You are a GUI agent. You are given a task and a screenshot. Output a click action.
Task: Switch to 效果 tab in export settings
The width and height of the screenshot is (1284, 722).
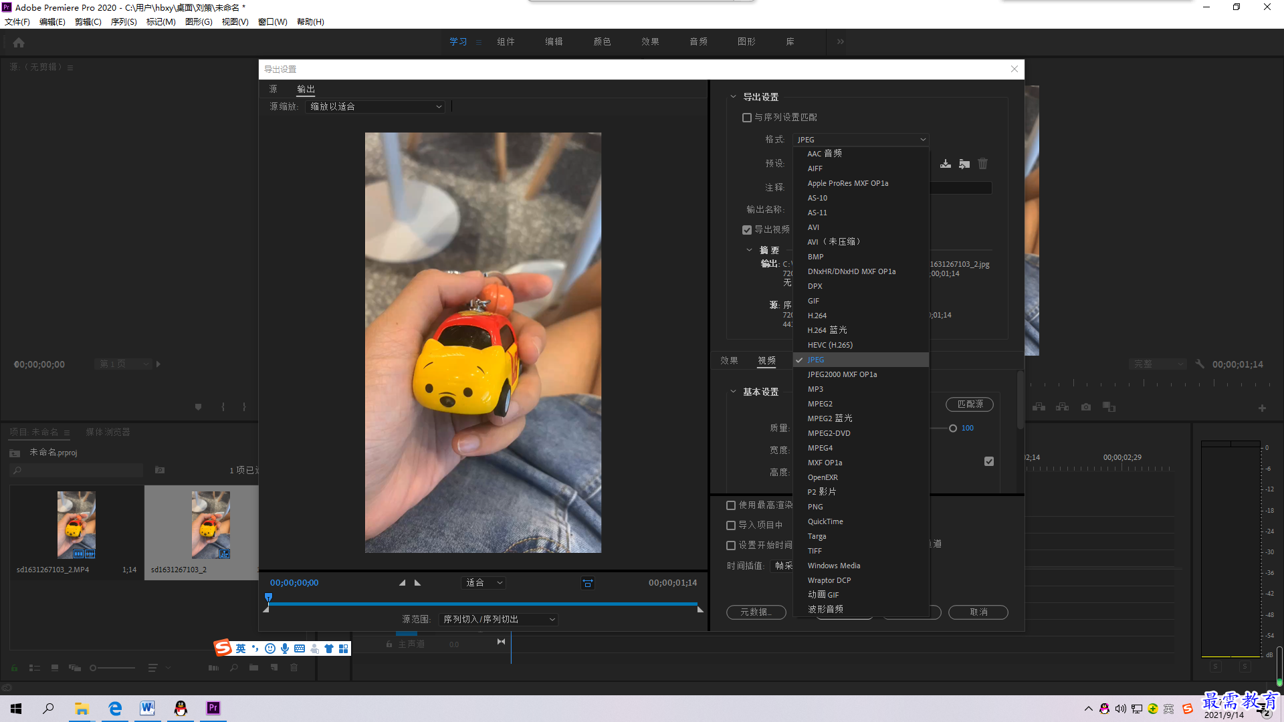[729, 361]
